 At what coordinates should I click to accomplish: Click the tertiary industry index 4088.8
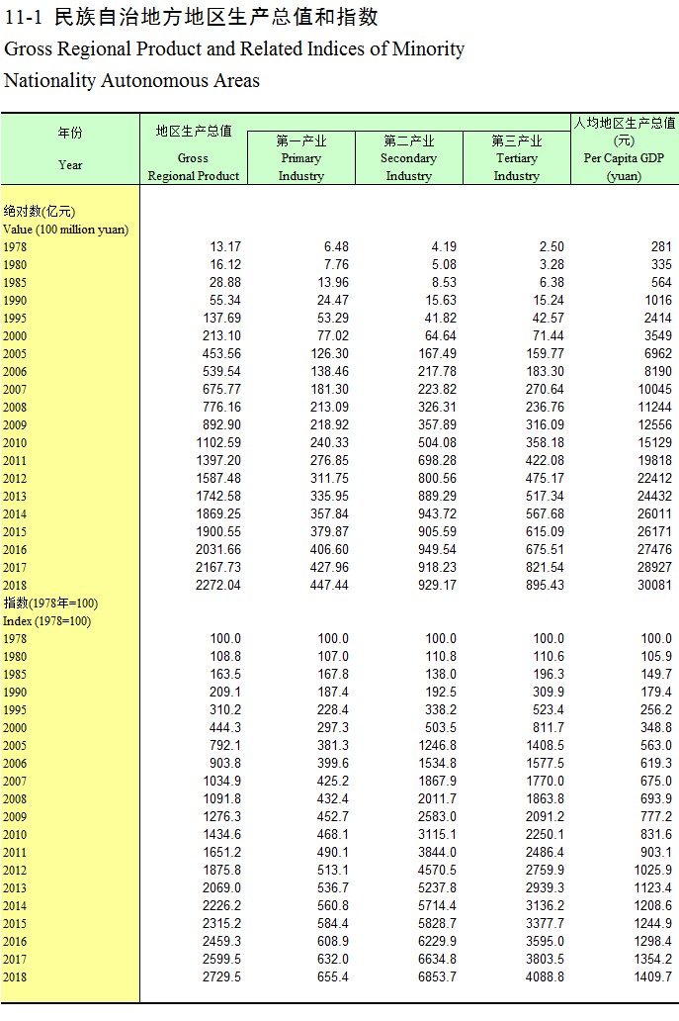click(545, 976)
